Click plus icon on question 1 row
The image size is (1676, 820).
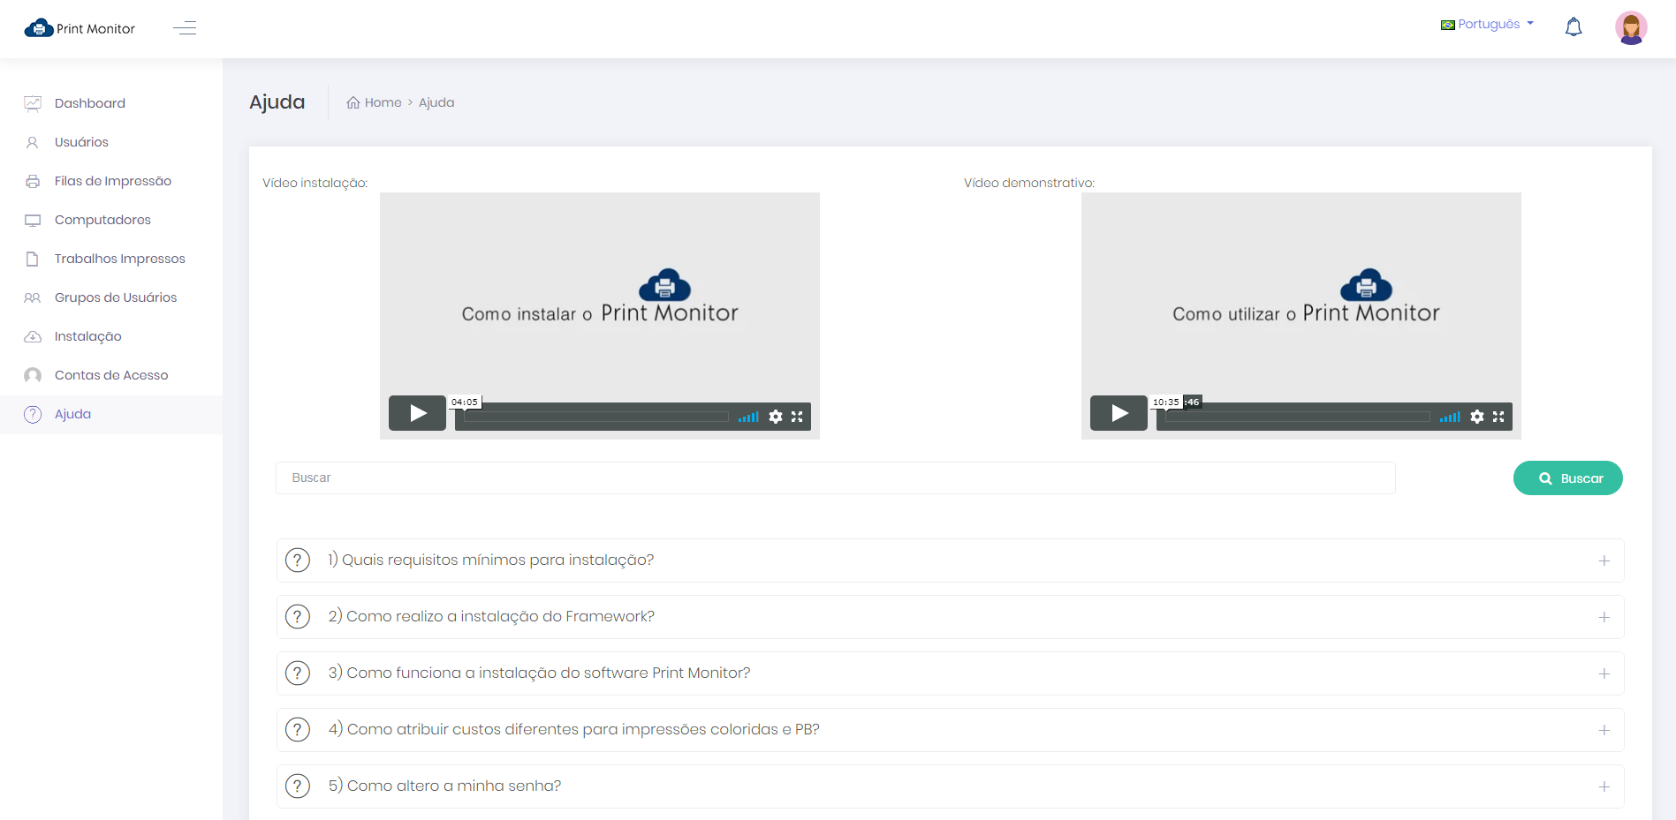[x=1604, y=560]
